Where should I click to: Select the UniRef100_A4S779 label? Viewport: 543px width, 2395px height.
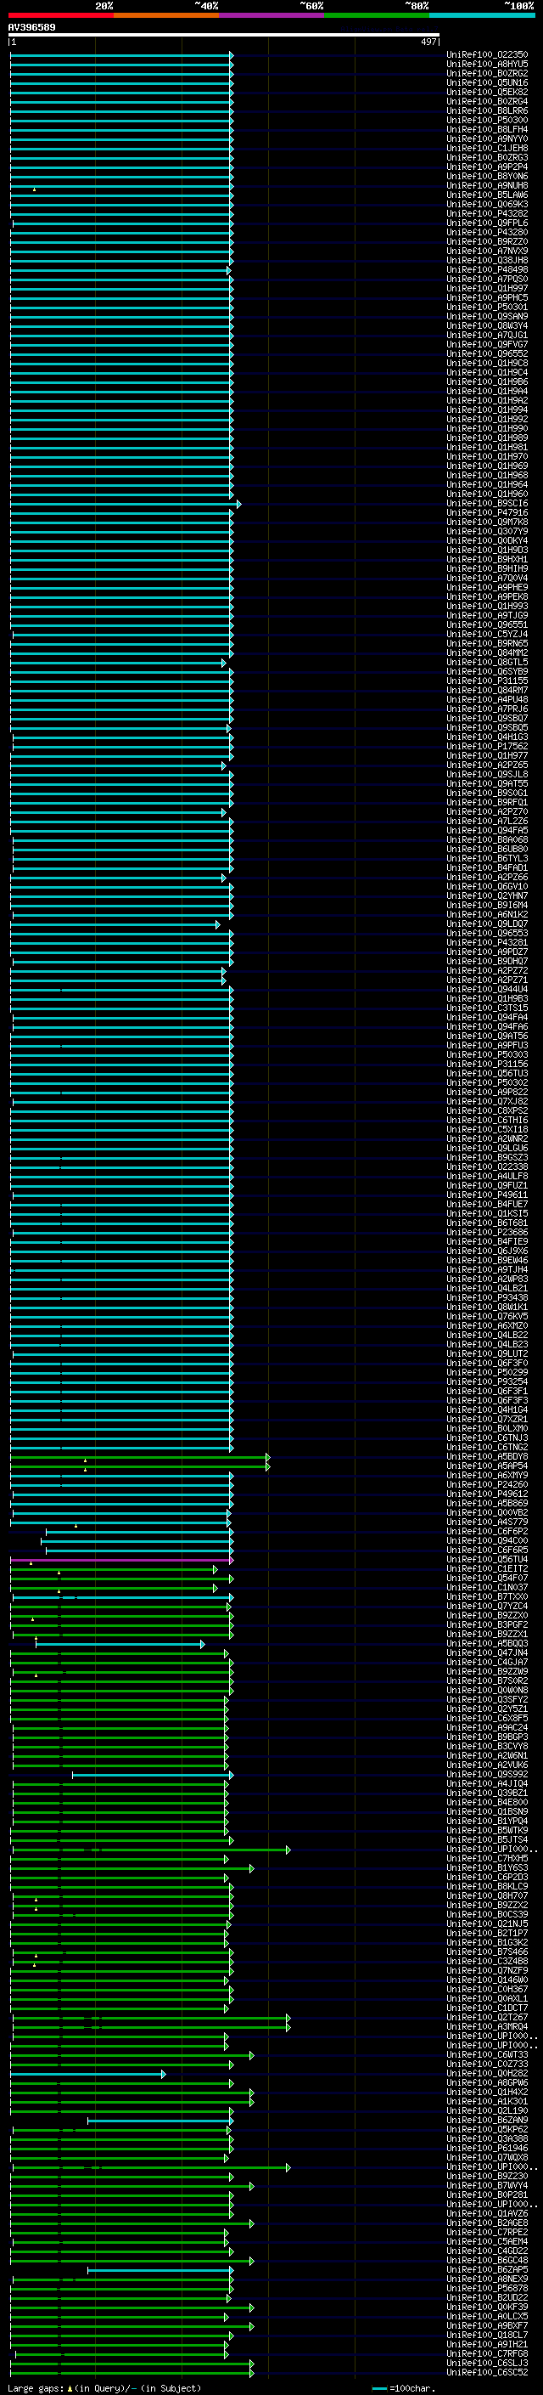[x=487, y=1522]
